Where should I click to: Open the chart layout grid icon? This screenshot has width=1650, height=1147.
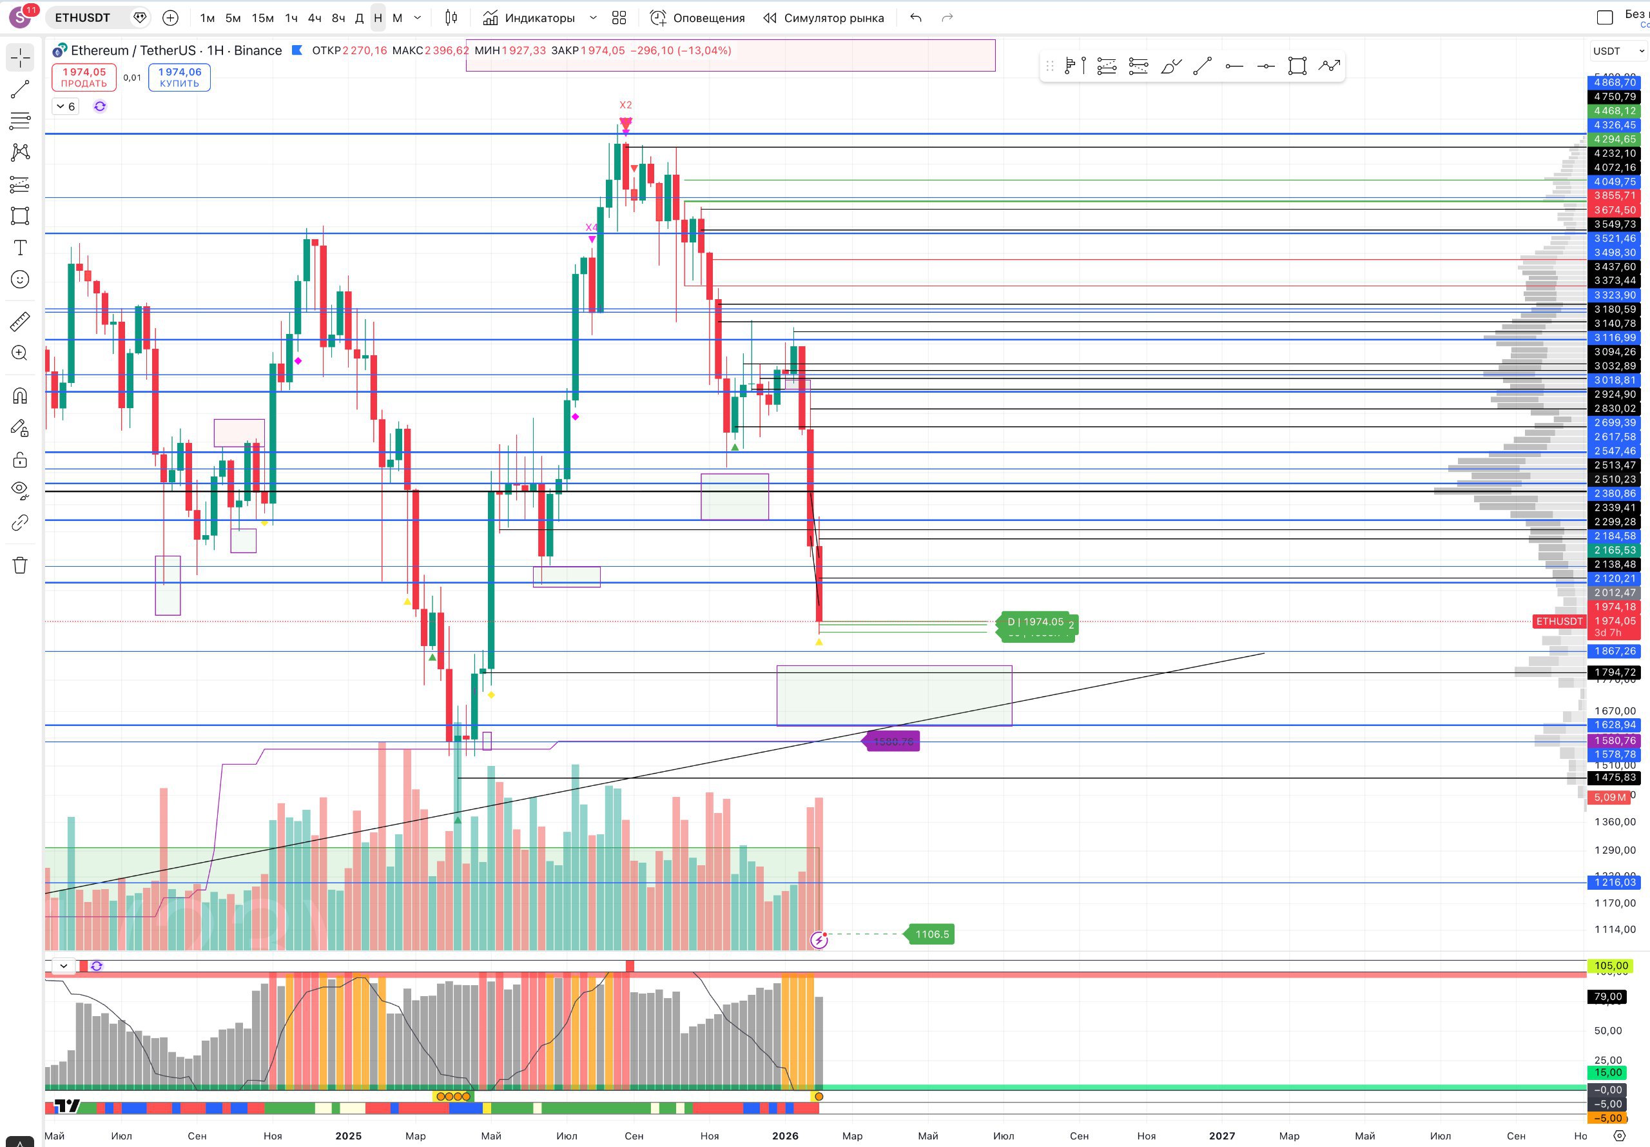coord(619,18)
